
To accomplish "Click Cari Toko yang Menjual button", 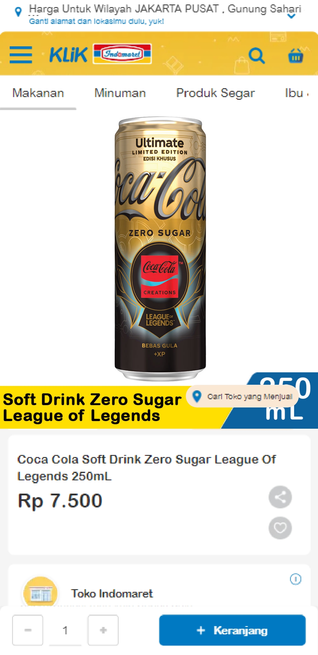I will click(x=243, y=396).
